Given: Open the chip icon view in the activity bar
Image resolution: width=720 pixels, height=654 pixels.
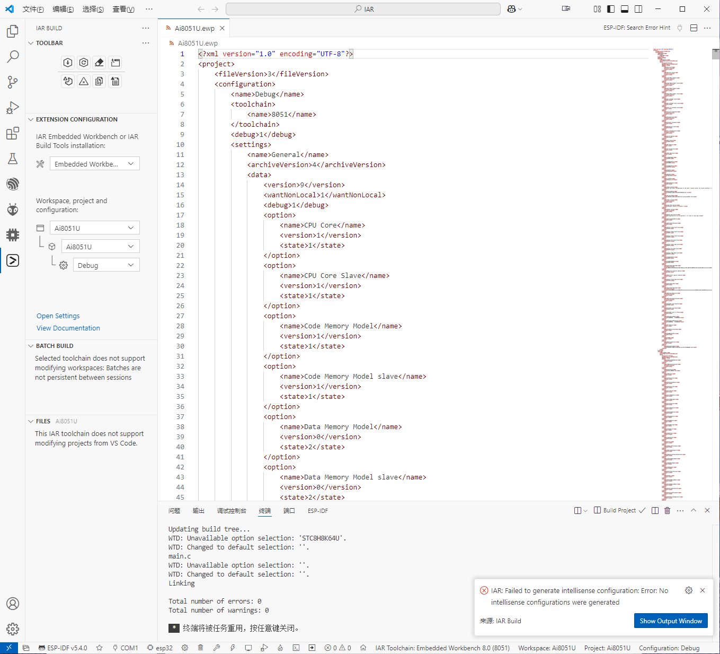Looking at the screenshot, I should point(13,235).
